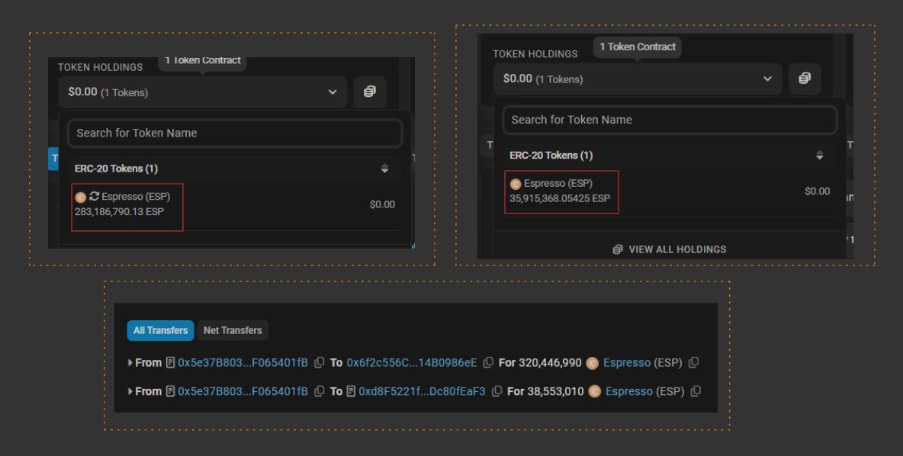Open To address 0xd8F5221f...Dc80fEaF3

pyautogui.click(x=422, y=391)
